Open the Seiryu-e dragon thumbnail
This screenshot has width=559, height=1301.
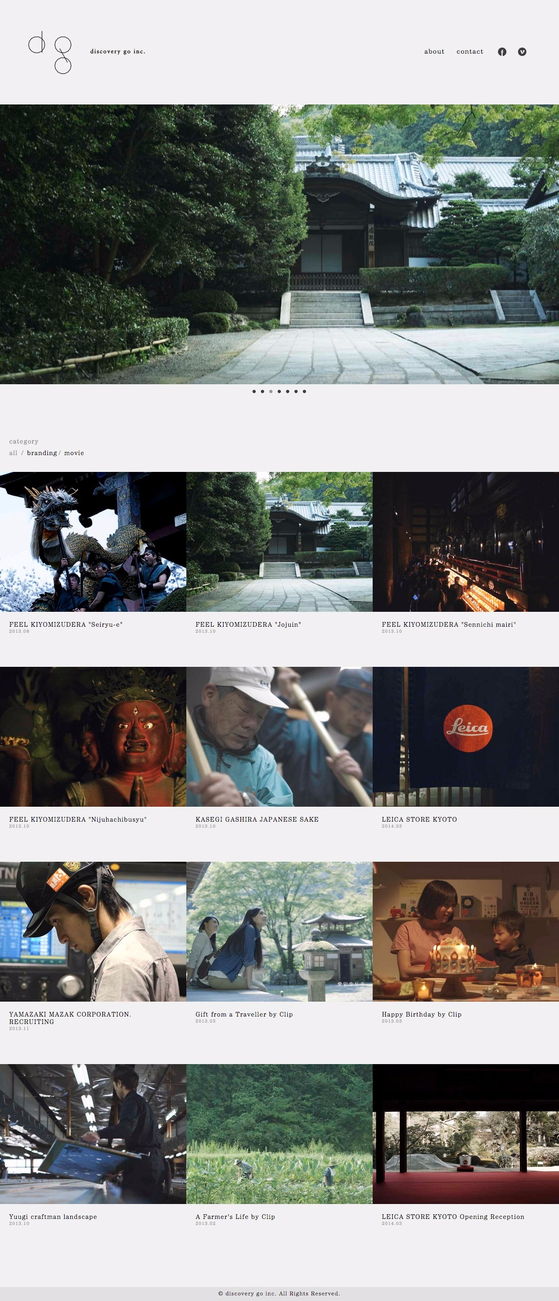point(93,541)
